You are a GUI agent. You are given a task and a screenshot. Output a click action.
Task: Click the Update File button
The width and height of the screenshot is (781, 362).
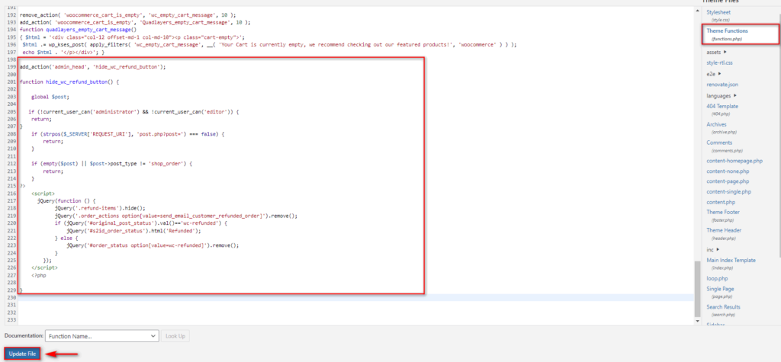22,354
